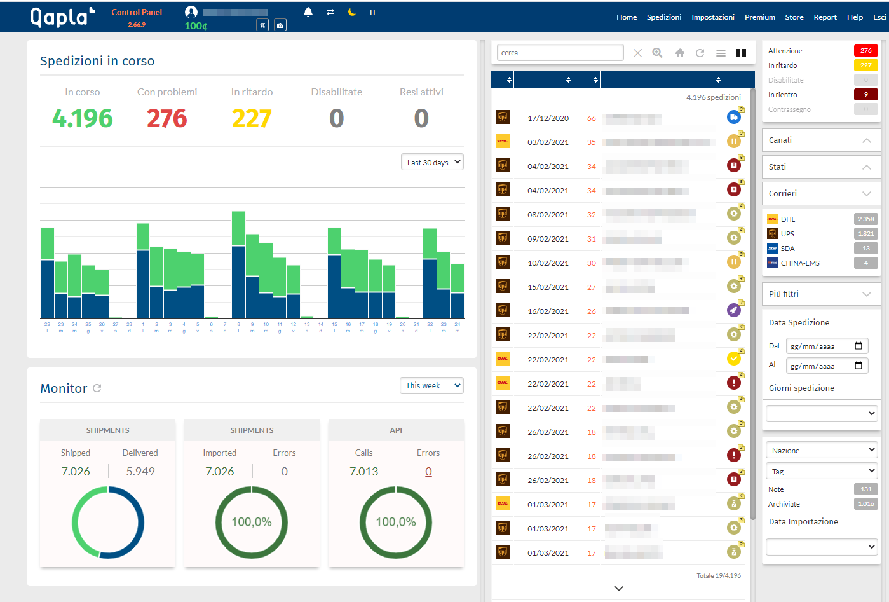Click the swap arrows icon
This screenshot has width=889, height=602.
click(330, 12)
